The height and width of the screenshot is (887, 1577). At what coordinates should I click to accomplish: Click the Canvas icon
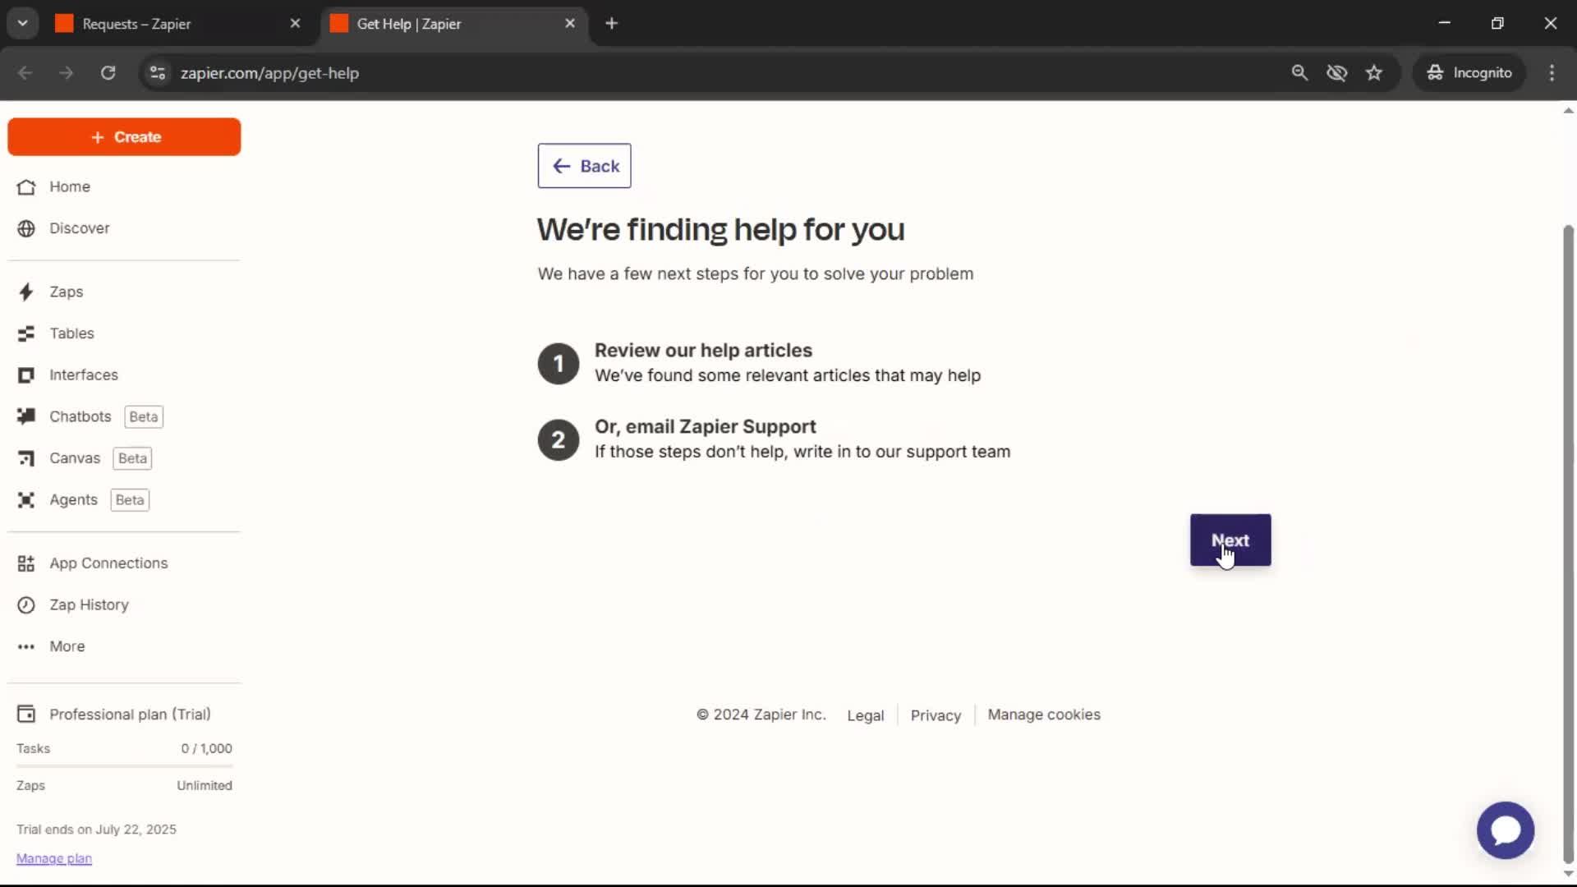point(26,458)
